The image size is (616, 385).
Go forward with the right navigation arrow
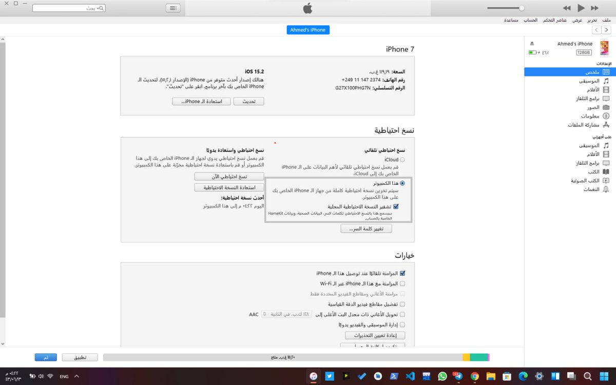point(606,30)
